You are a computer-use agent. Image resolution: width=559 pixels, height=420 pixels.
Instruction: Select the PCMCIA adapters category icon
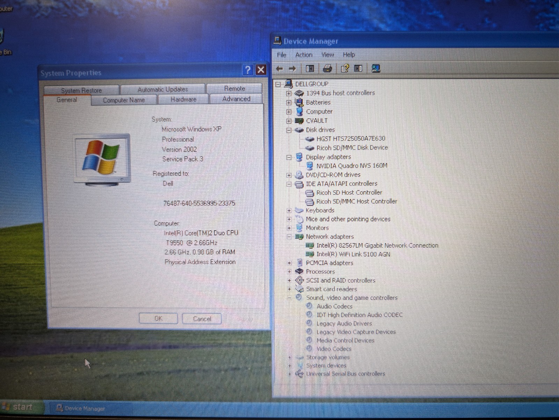[x=299, y=263]
